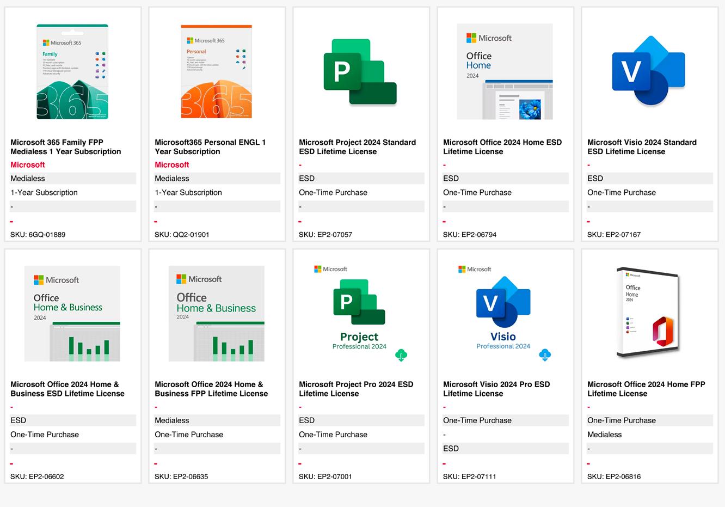Select SKU: EP2-06816 text
This screenshot has height=507, width=725.
coord(614,477)
